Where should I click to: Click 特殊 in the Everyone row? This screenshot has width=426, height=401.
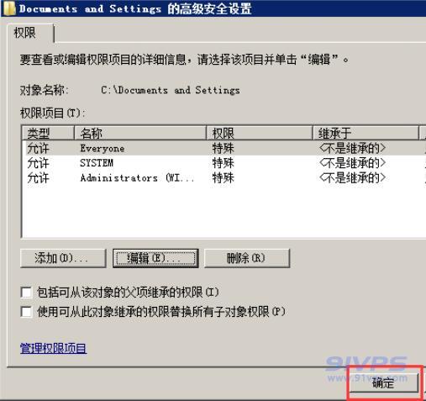tap(223, 148)
